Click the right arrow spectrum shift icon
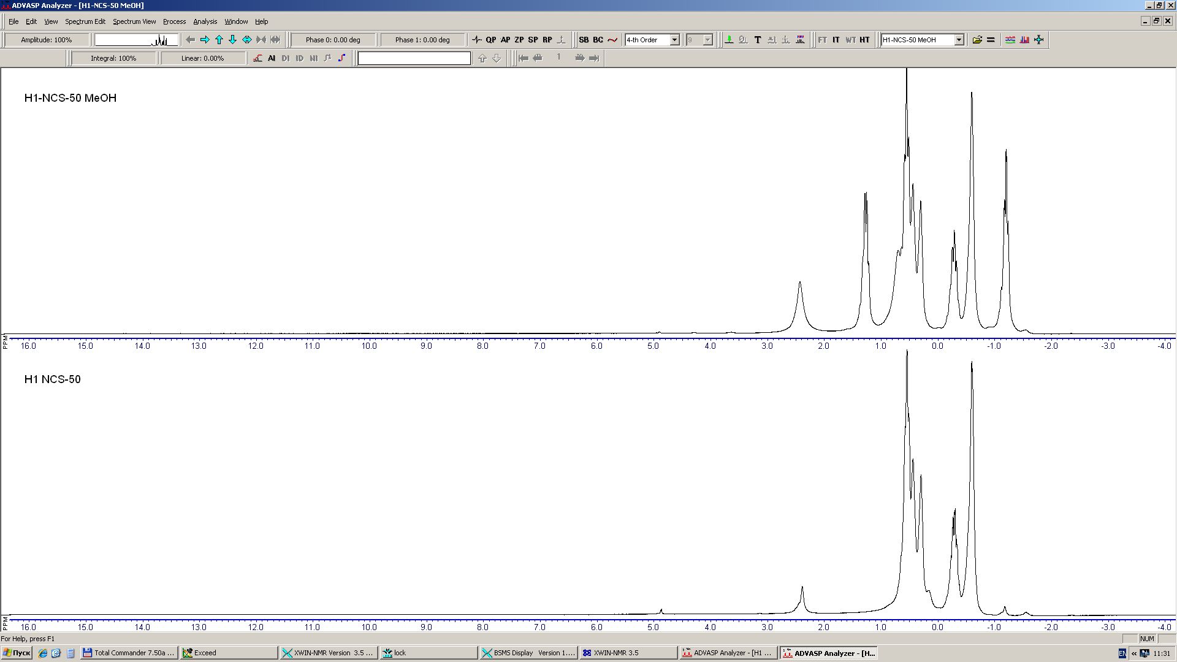This screenshot has width=1177, height=662. [x=205, y=40]
